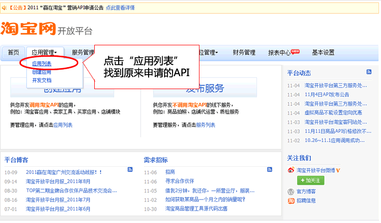Open 虚拟商品不能设置定向优惠 news item
The width and height of the screenshot is (381, 223).
coord(333,112)
